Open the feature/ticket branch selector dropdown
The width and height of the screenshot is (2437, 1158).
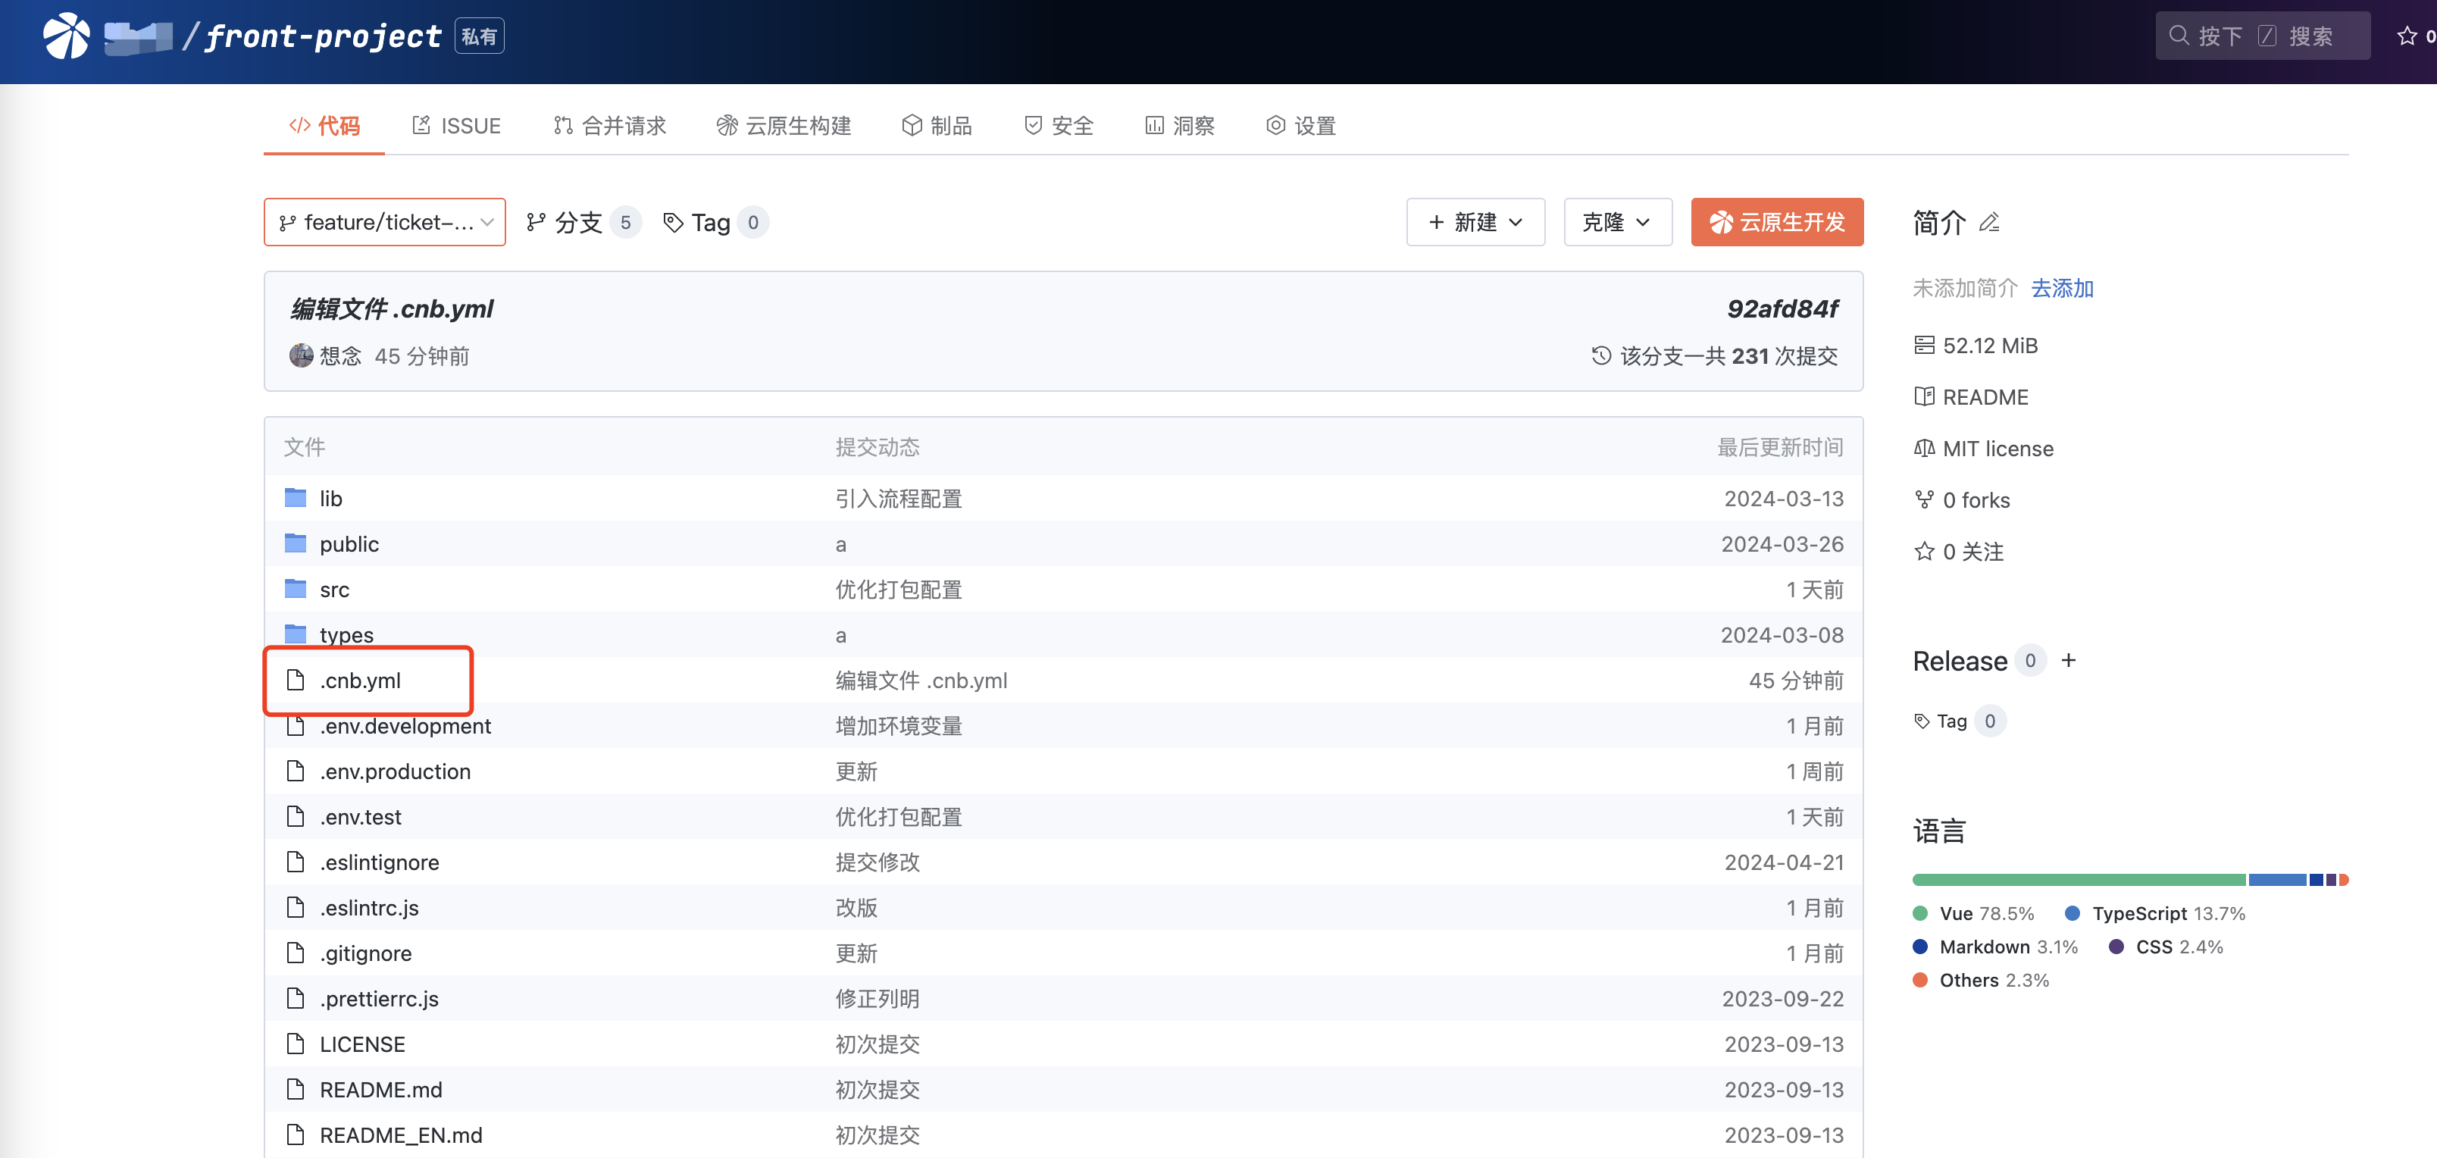384,222
